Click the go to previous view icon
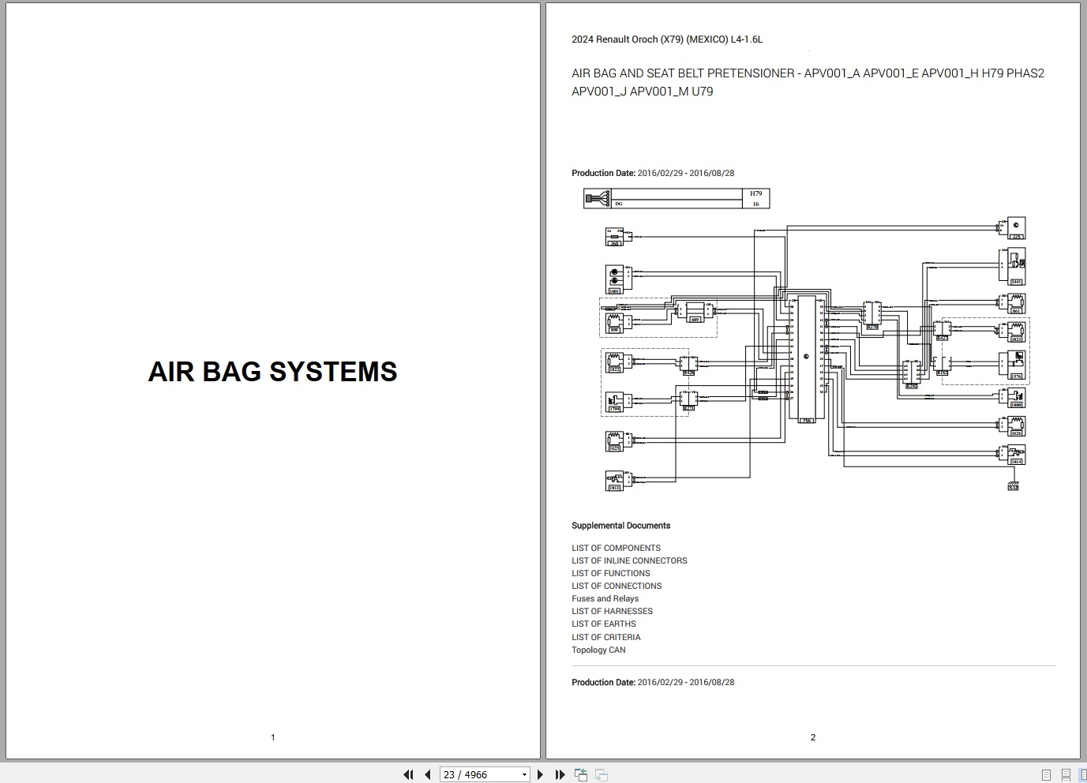The image size is (1087, 783). (x=581, y=774)
